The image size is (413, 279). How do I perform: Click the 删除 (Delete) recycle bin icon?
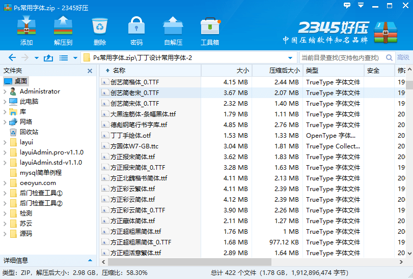click(x=100, y=31)
